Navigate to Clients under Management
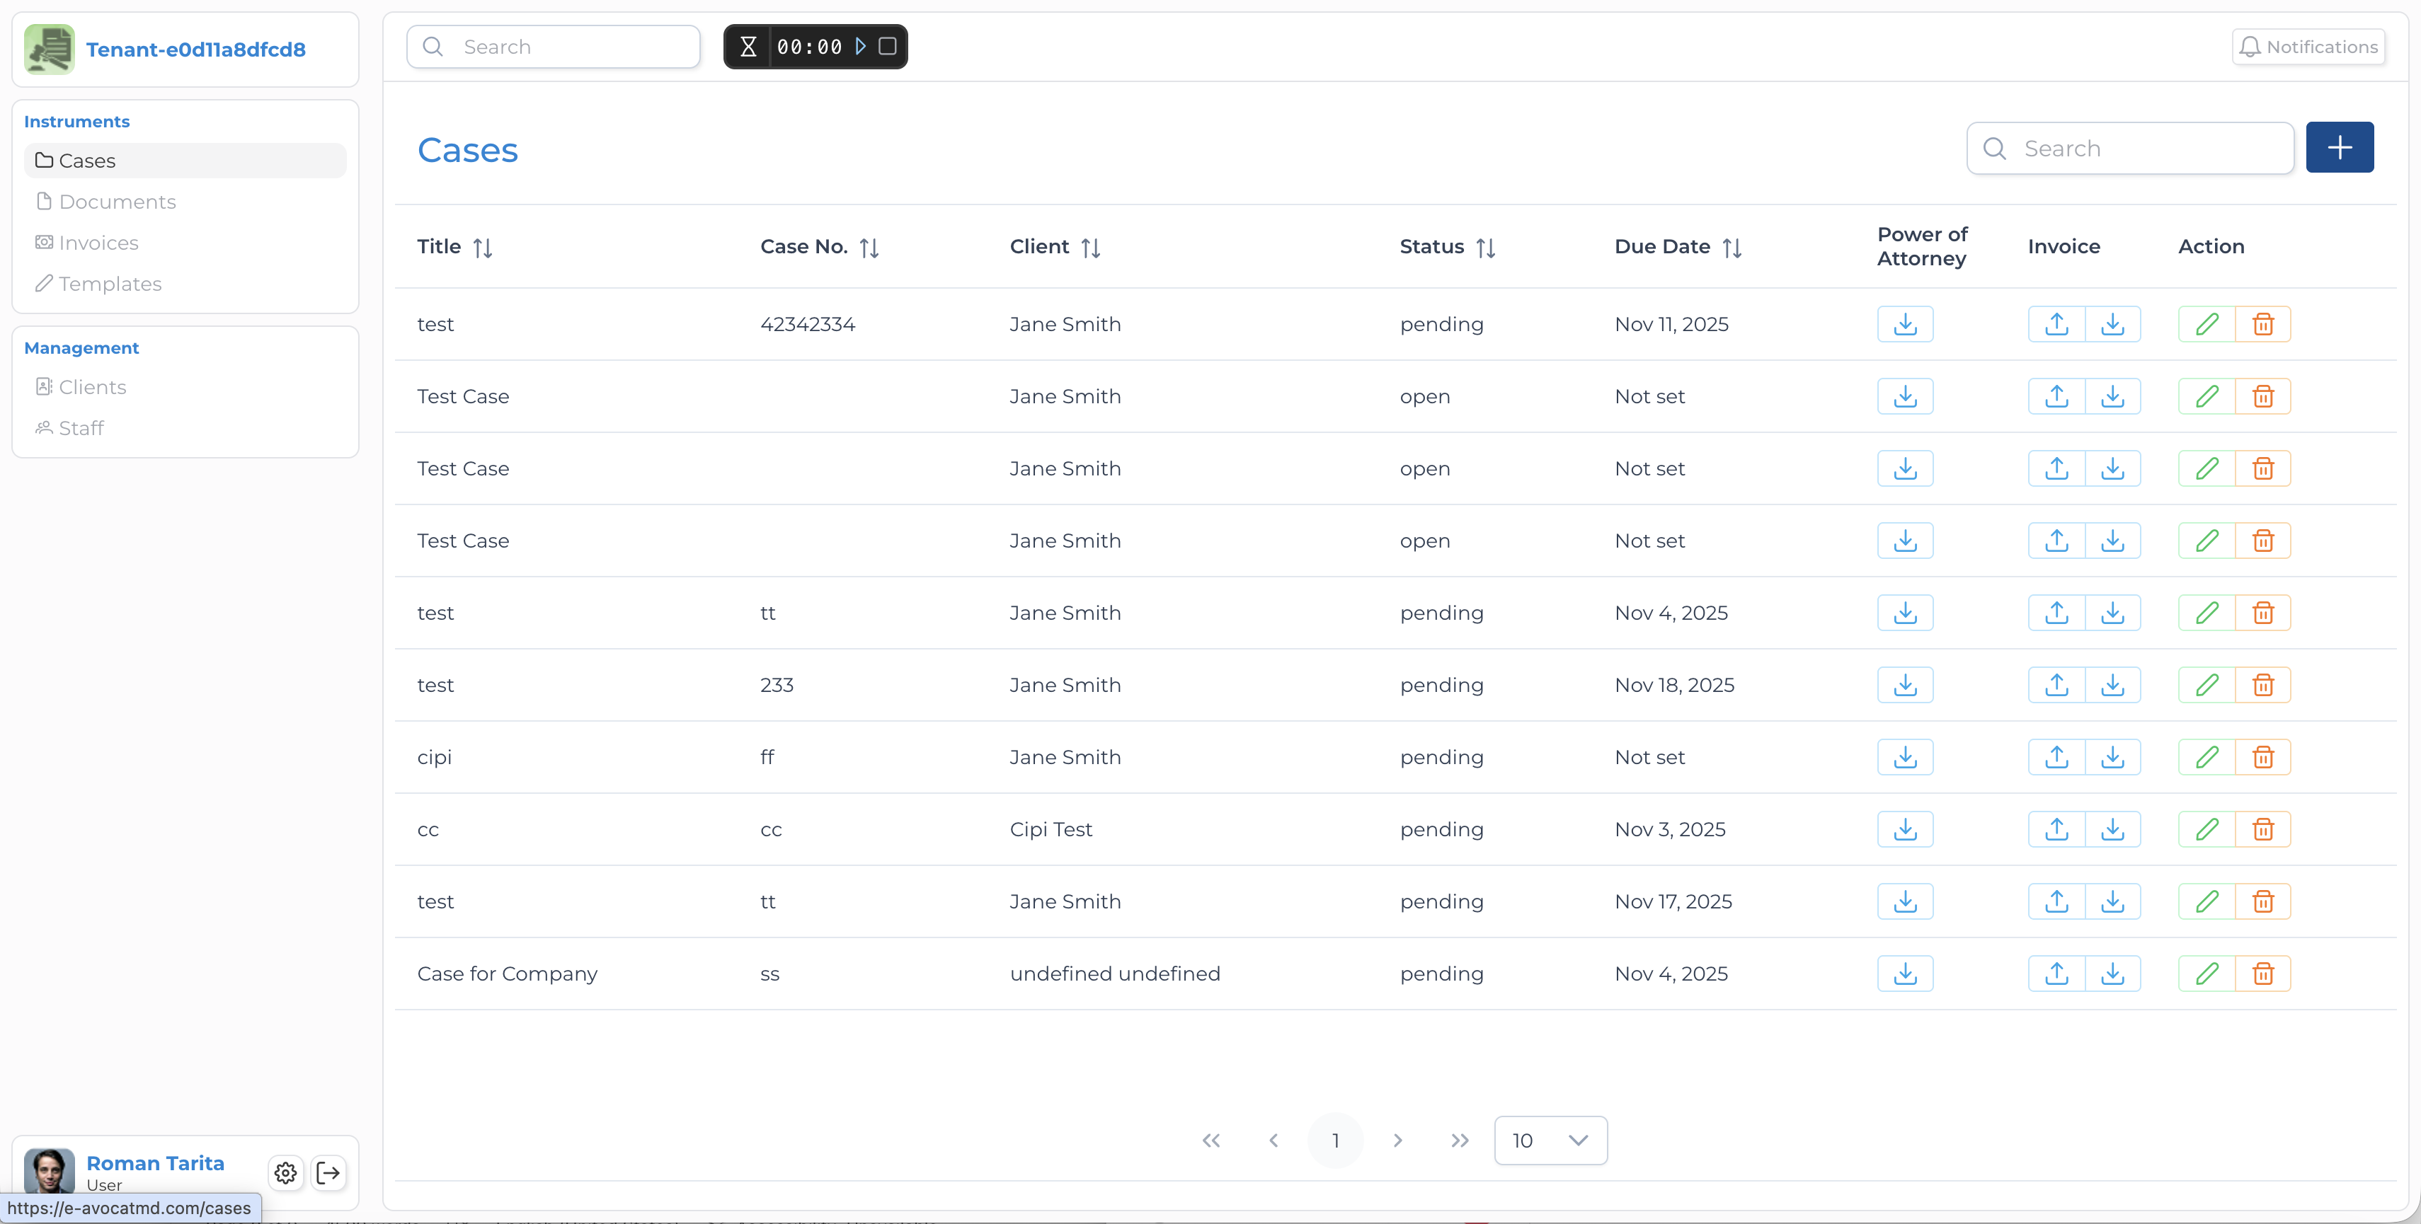This screenshot has width=2421, height=1224. tap(92, 387)
